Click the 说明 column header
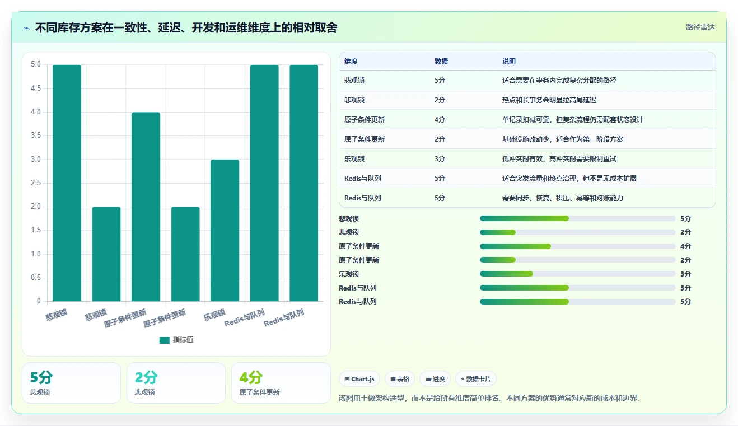Image resolution: width=738 pixels, height=426 pixels. point(509,61)
